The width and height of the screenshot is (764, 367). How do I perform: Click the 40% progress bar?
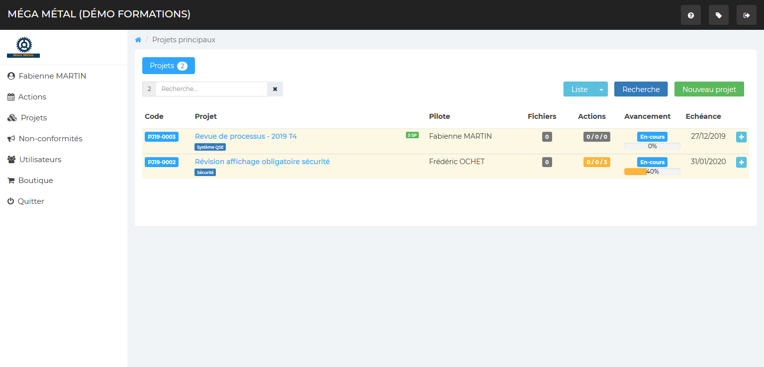point(652,172)
